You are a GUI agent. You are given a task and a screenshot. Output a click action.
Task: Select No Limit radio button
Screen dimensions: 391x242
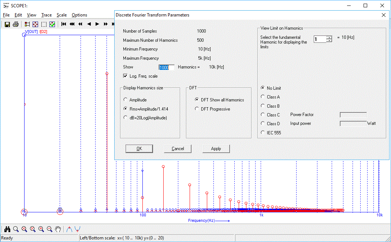[x=262, y=88]
